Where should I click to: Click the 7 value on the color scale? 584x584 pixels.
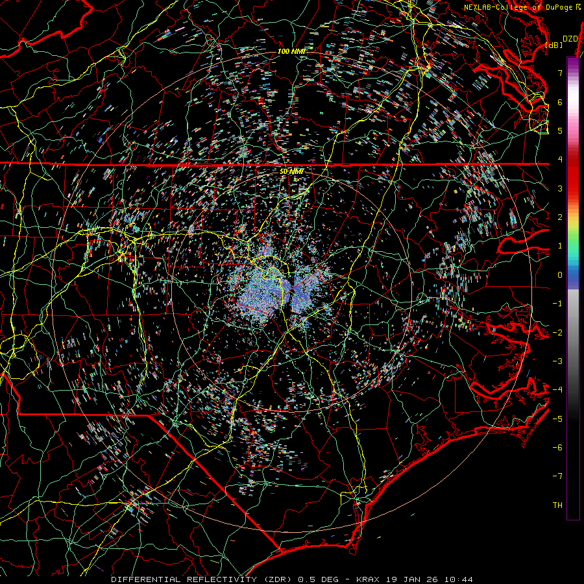click(x=560, y=73)
